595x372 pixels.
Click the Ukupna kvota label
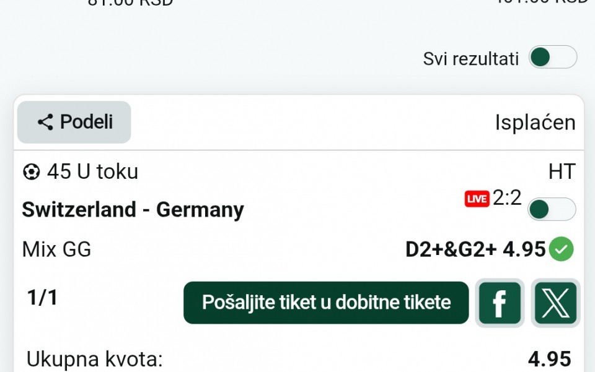94,359
